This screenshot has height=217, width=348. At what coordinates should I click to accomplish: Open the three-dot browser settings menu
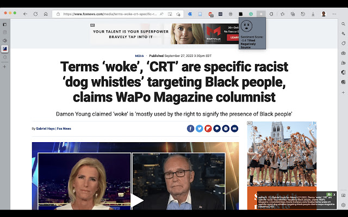coord(334,14)
